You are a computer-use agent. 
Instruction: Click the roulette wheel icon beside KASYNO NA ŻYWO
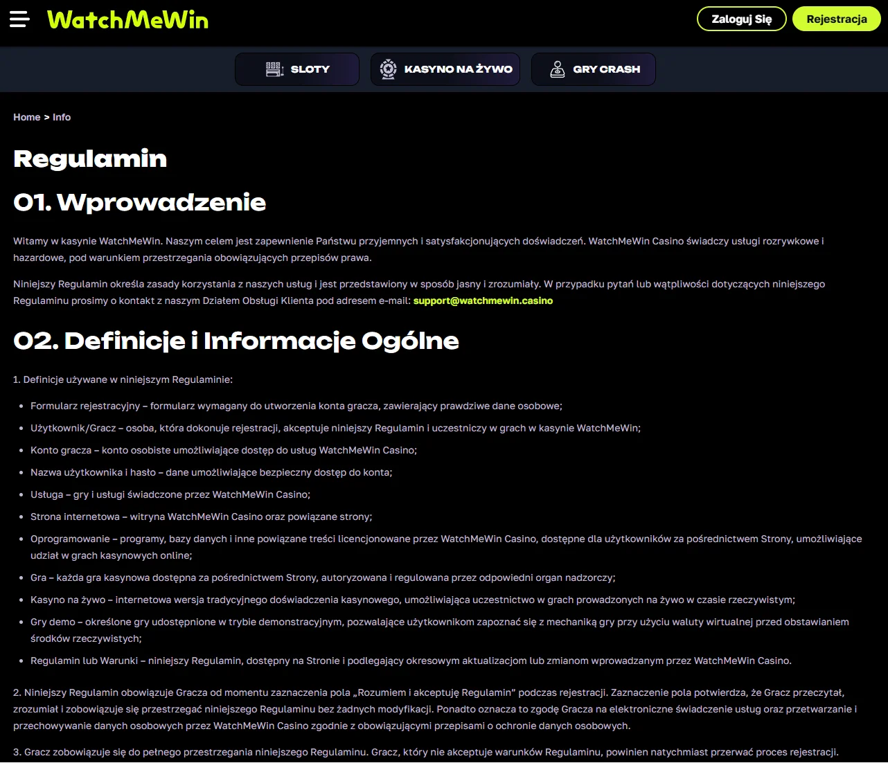pos(388,69)
